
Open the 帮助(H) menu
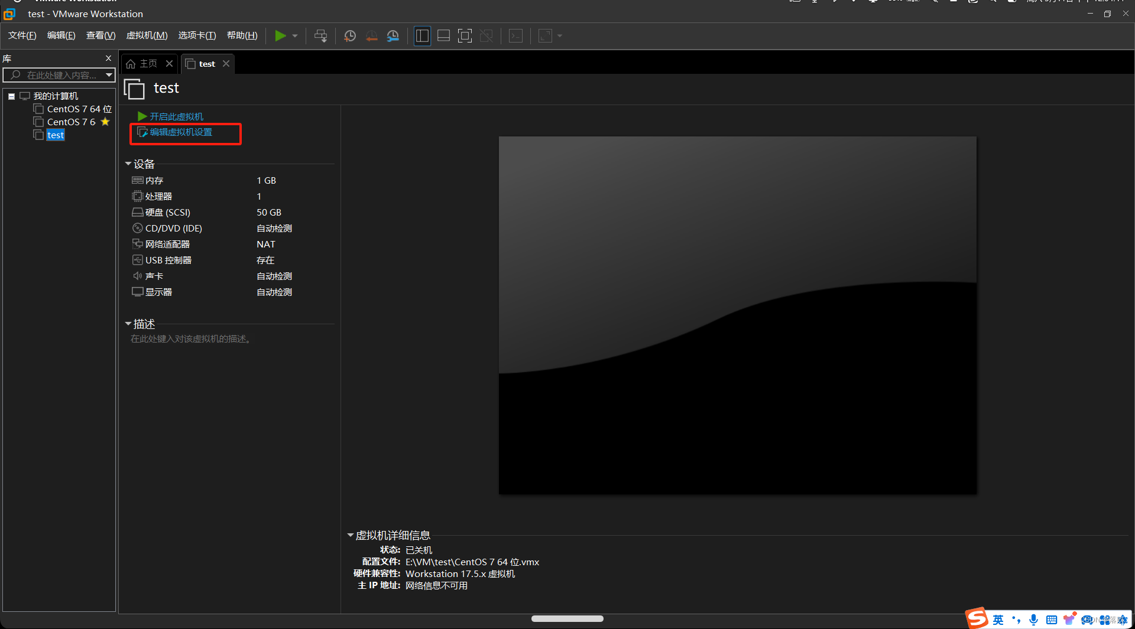click(242, 35)
